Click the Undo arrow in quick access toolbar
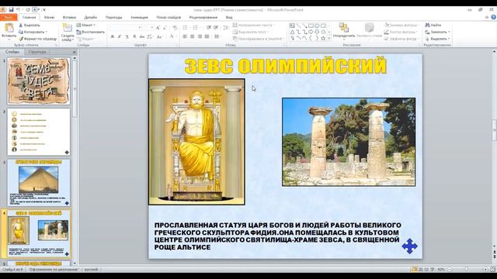497x279 pixels. [18, 10]
